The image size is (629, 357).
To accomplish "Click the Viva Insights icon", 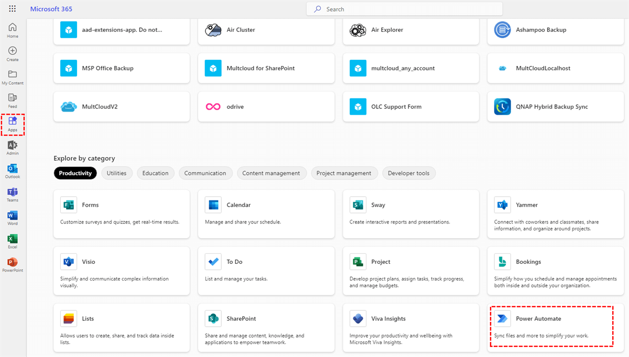I will [358, 319].
